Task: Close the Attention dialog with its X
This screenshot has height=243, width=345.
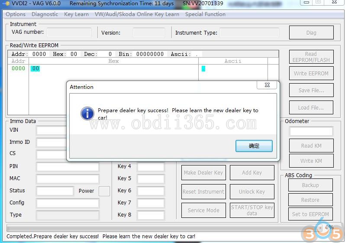Action: tap(267, 85)
